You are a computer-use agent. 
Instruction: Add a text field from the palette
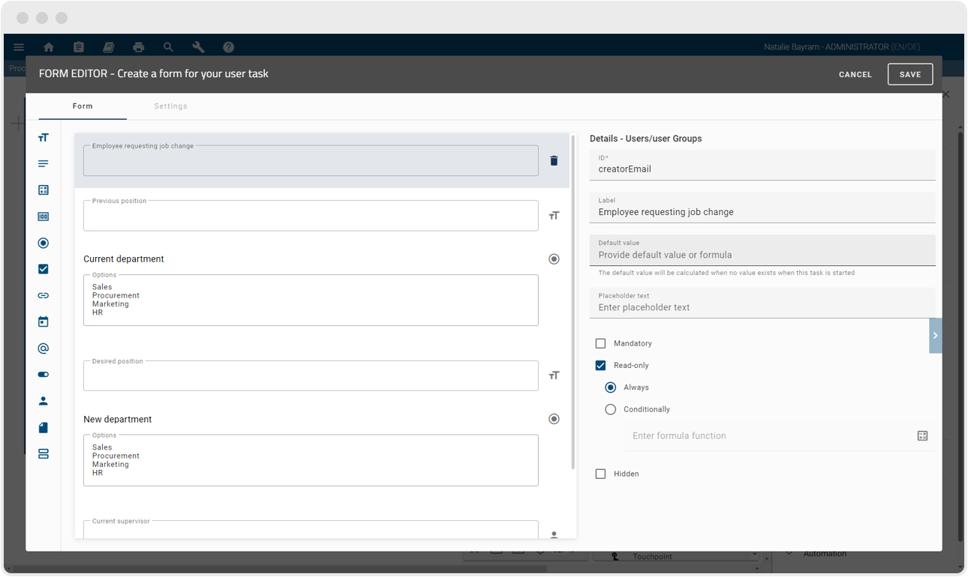click(44, 137)
